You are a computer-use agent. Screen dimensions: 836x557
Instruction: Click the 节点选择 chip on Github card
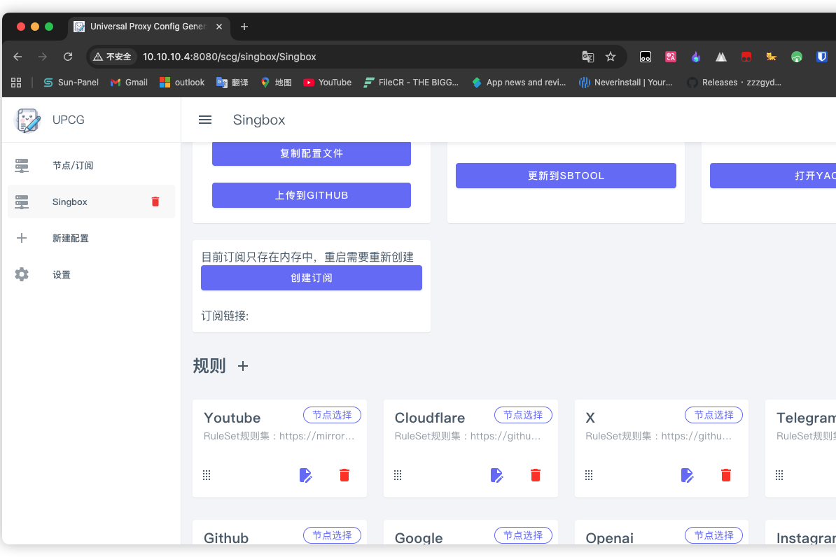(x=332, y=535)
